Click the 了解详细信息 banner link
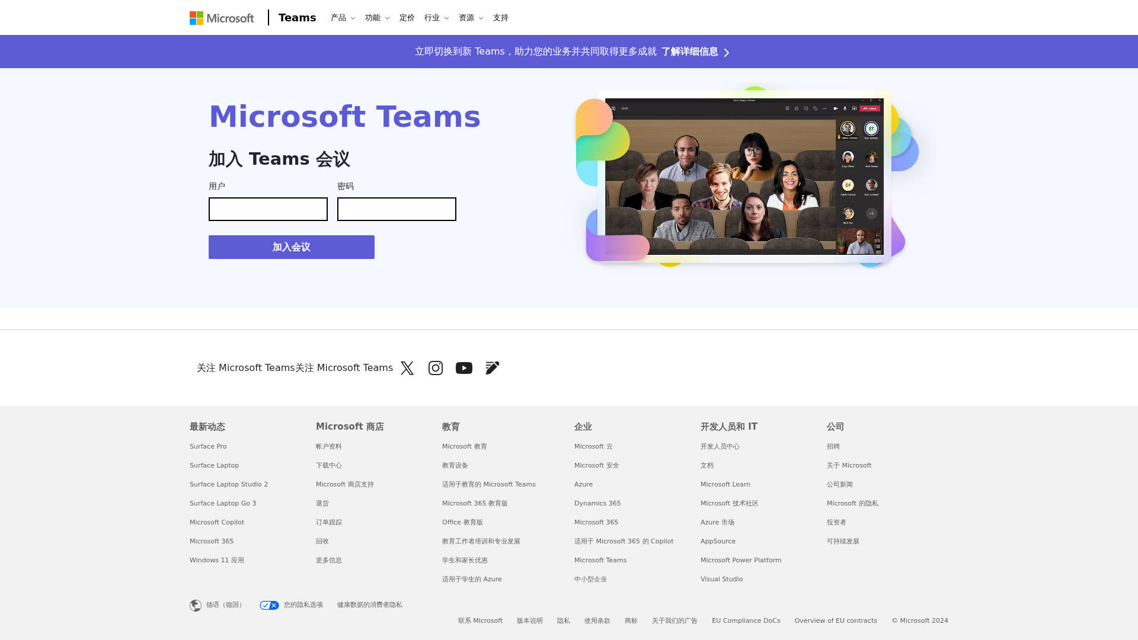 coord(690,52)
